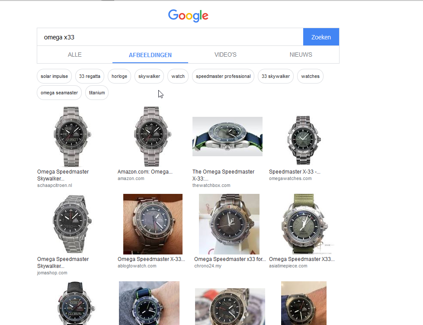Open the Speedmaster X-33 omegawatches.com link

(295, 172)
